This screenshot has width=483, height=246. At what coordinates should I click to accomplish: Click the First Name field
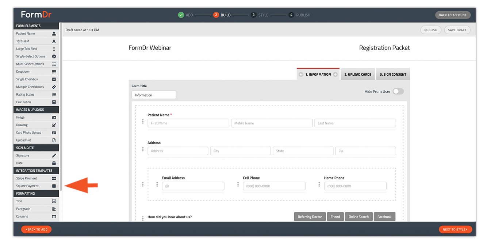[x=188, y=123]
